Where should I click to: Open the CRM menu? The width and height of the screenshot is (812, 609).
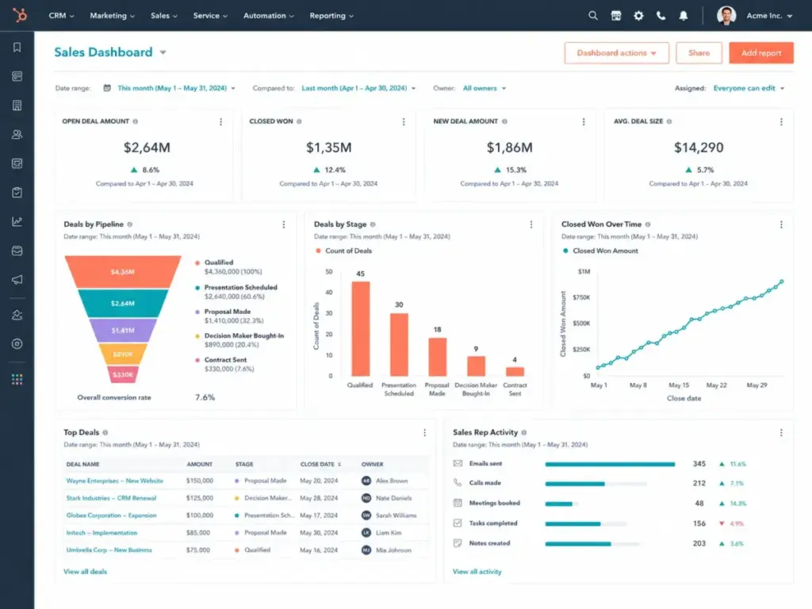click(x=61, y=16)
